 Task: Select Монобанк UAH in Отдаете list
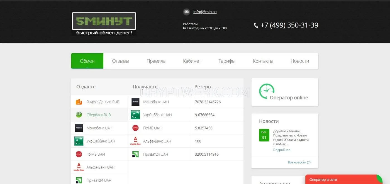[x=99, y=128]
